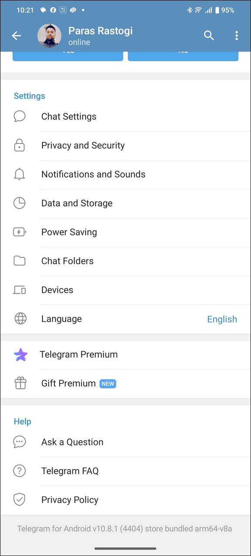251x556 pixels.
Task: Tap the Chat Folders folder icon
Action: 20,261
